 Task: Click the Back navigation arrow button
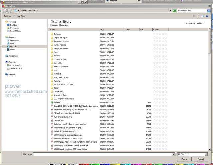3,10
